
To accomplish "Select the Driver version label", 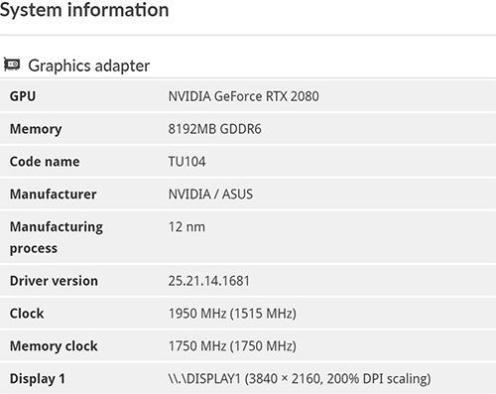I will tap(54, 281).
